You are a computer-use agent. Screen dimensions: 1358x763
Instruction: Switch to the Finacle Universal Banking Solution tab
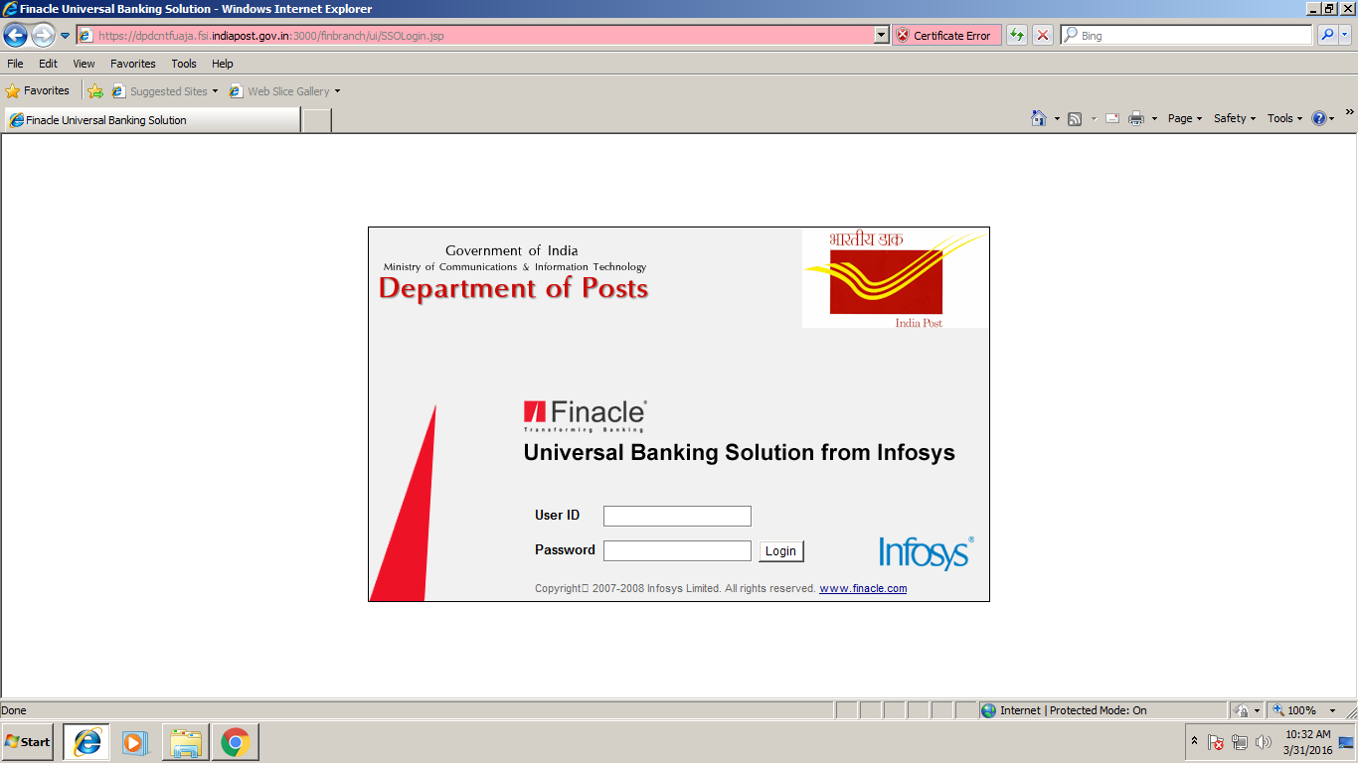(149, 119)
